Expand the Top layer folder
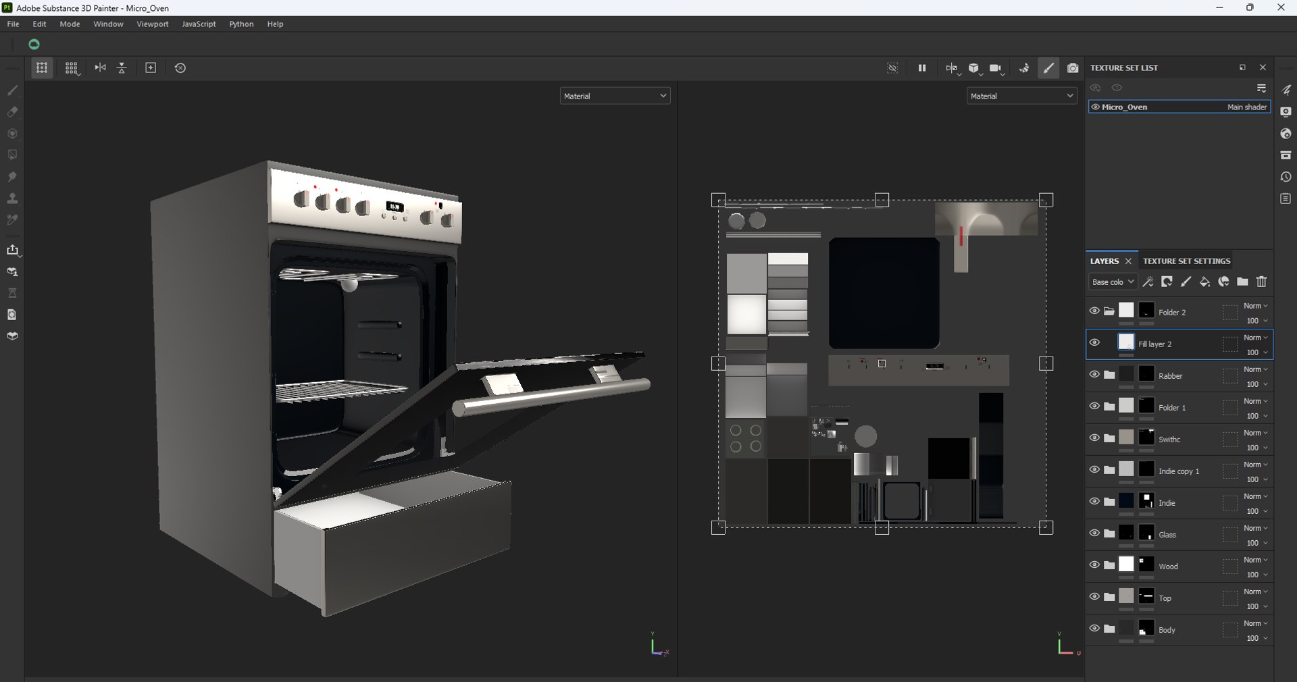This screenshot has width=1297, height=682. pyautogui.click(x=1109, y=597)
